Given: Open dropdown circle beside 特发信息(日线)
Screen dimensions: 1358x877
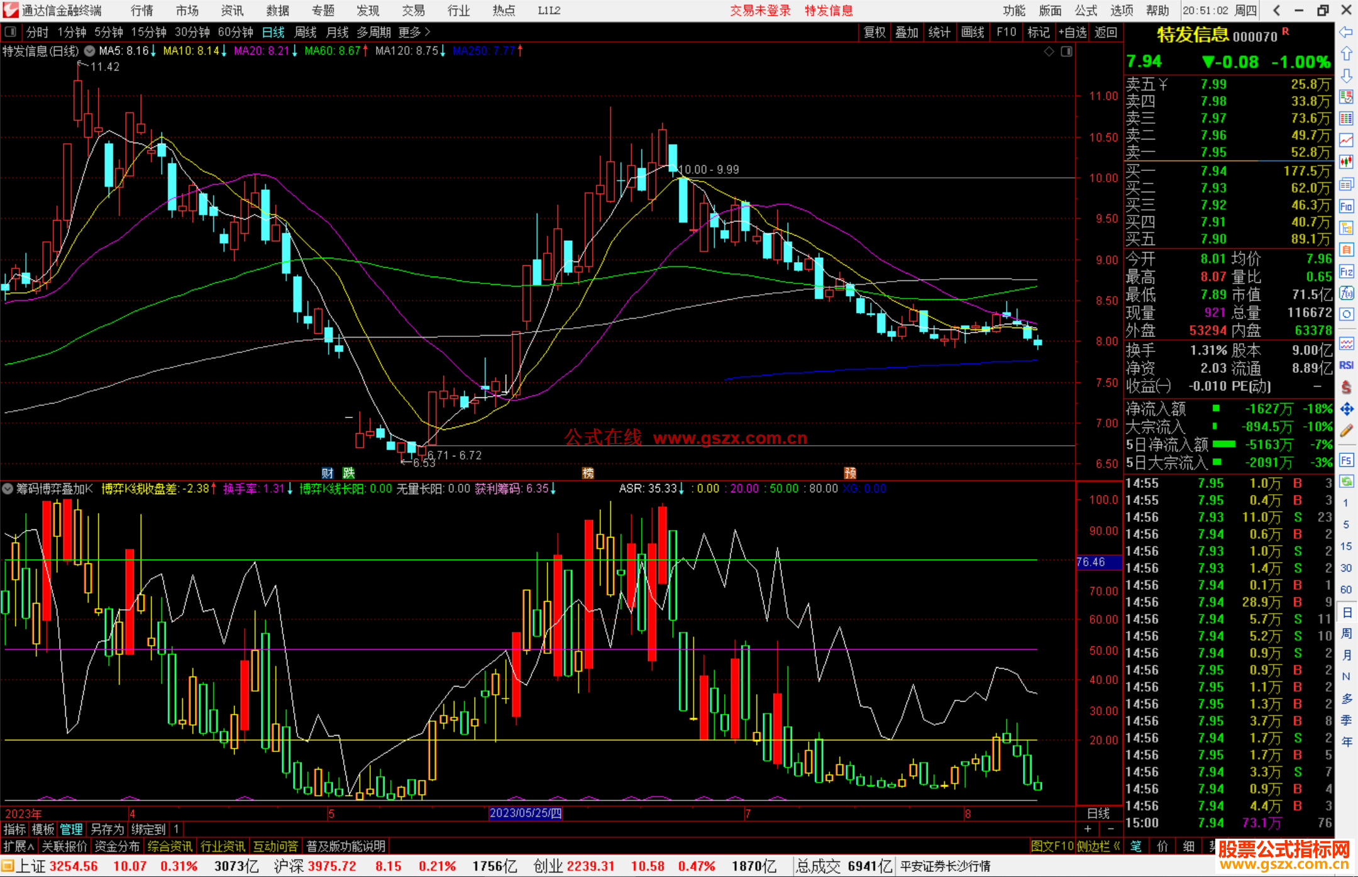Looking at the screenshot, I should click(x=89, y=51).
